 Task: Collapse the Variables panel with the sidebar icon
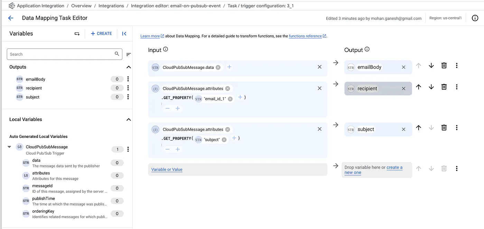click(x=124, y=34)
